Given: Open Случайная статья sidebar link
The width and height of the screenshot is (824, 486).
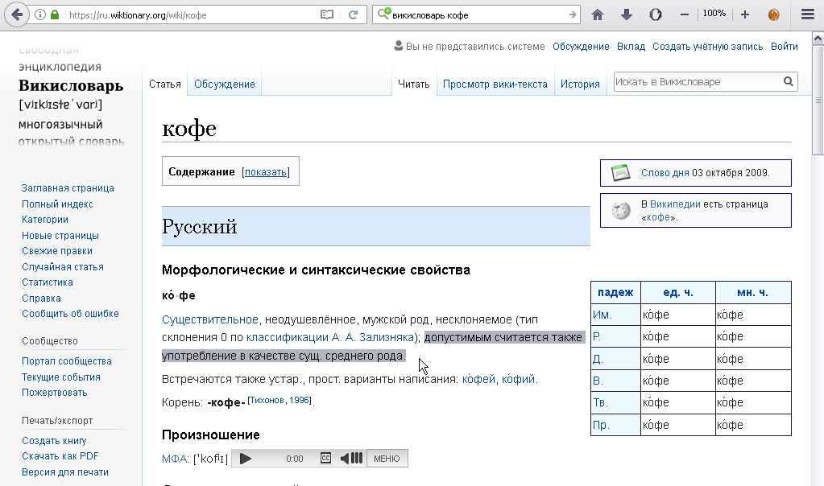Looking at the screenshot, I should tap(63, 266).
